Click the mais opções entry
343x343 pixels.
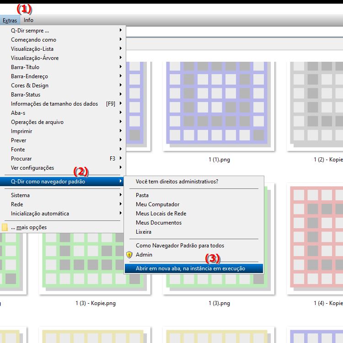point(63,227)
